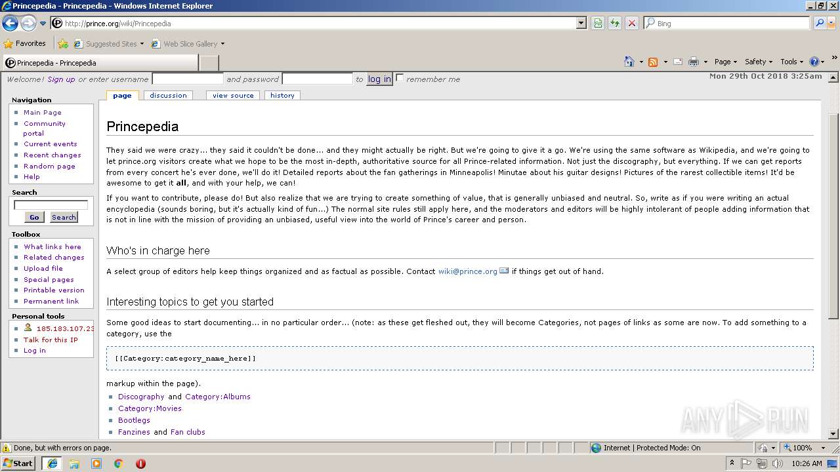Switch to the discussion tab

[x=168, y=95]
